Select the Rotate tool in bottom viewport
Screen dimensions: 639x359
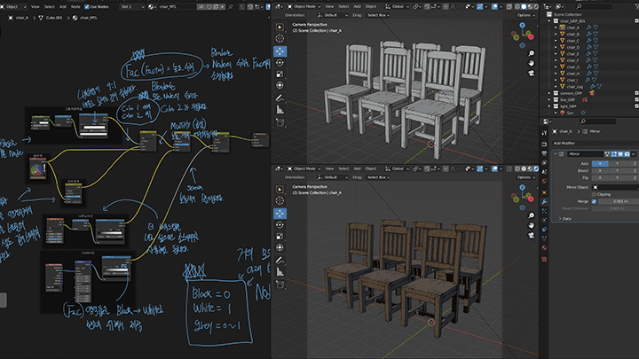point(280,224)
